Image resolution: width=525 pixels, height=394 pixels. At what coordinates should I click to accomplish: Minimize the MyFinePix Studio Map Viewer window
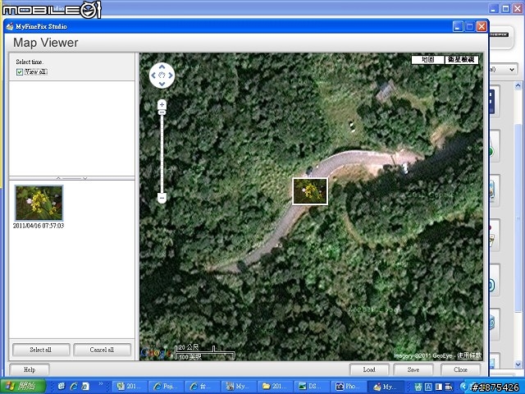(458, 26)
